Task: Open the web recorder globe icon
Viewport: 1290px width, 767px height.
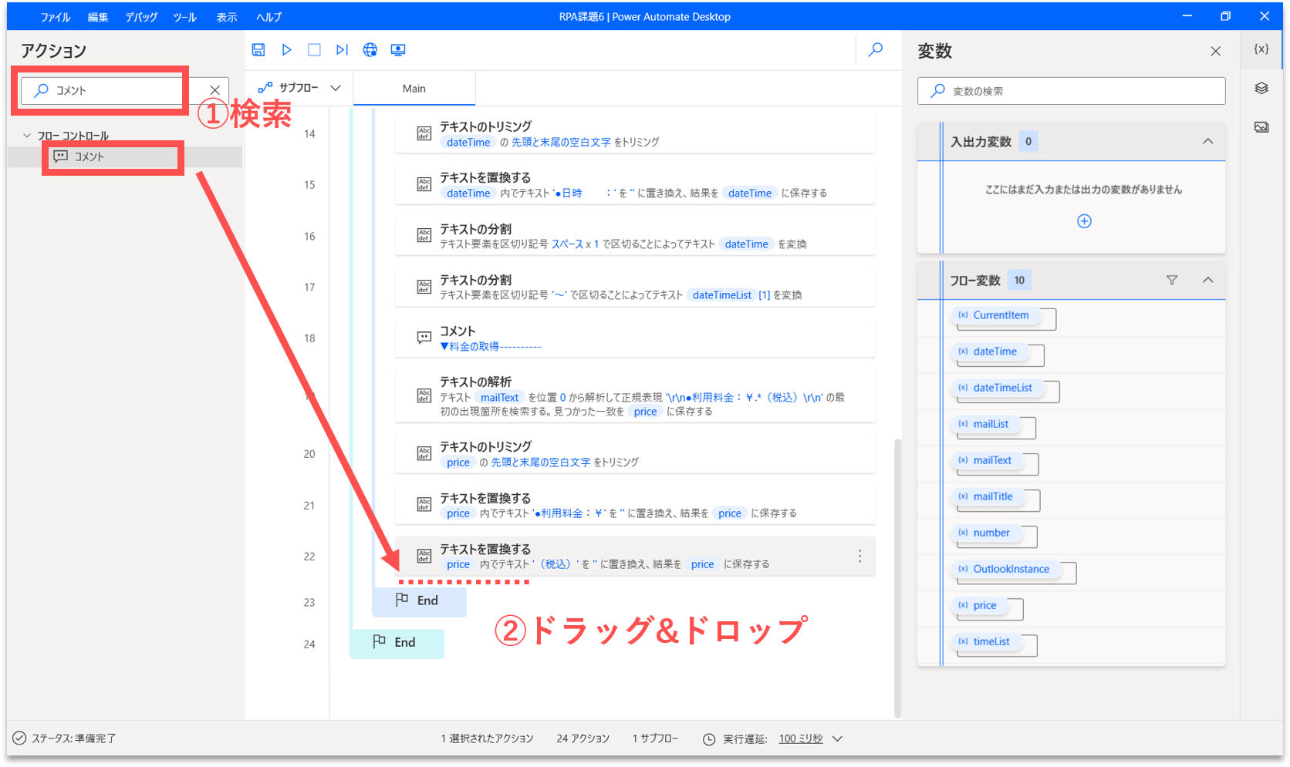Action: click(x=370, y=50)
